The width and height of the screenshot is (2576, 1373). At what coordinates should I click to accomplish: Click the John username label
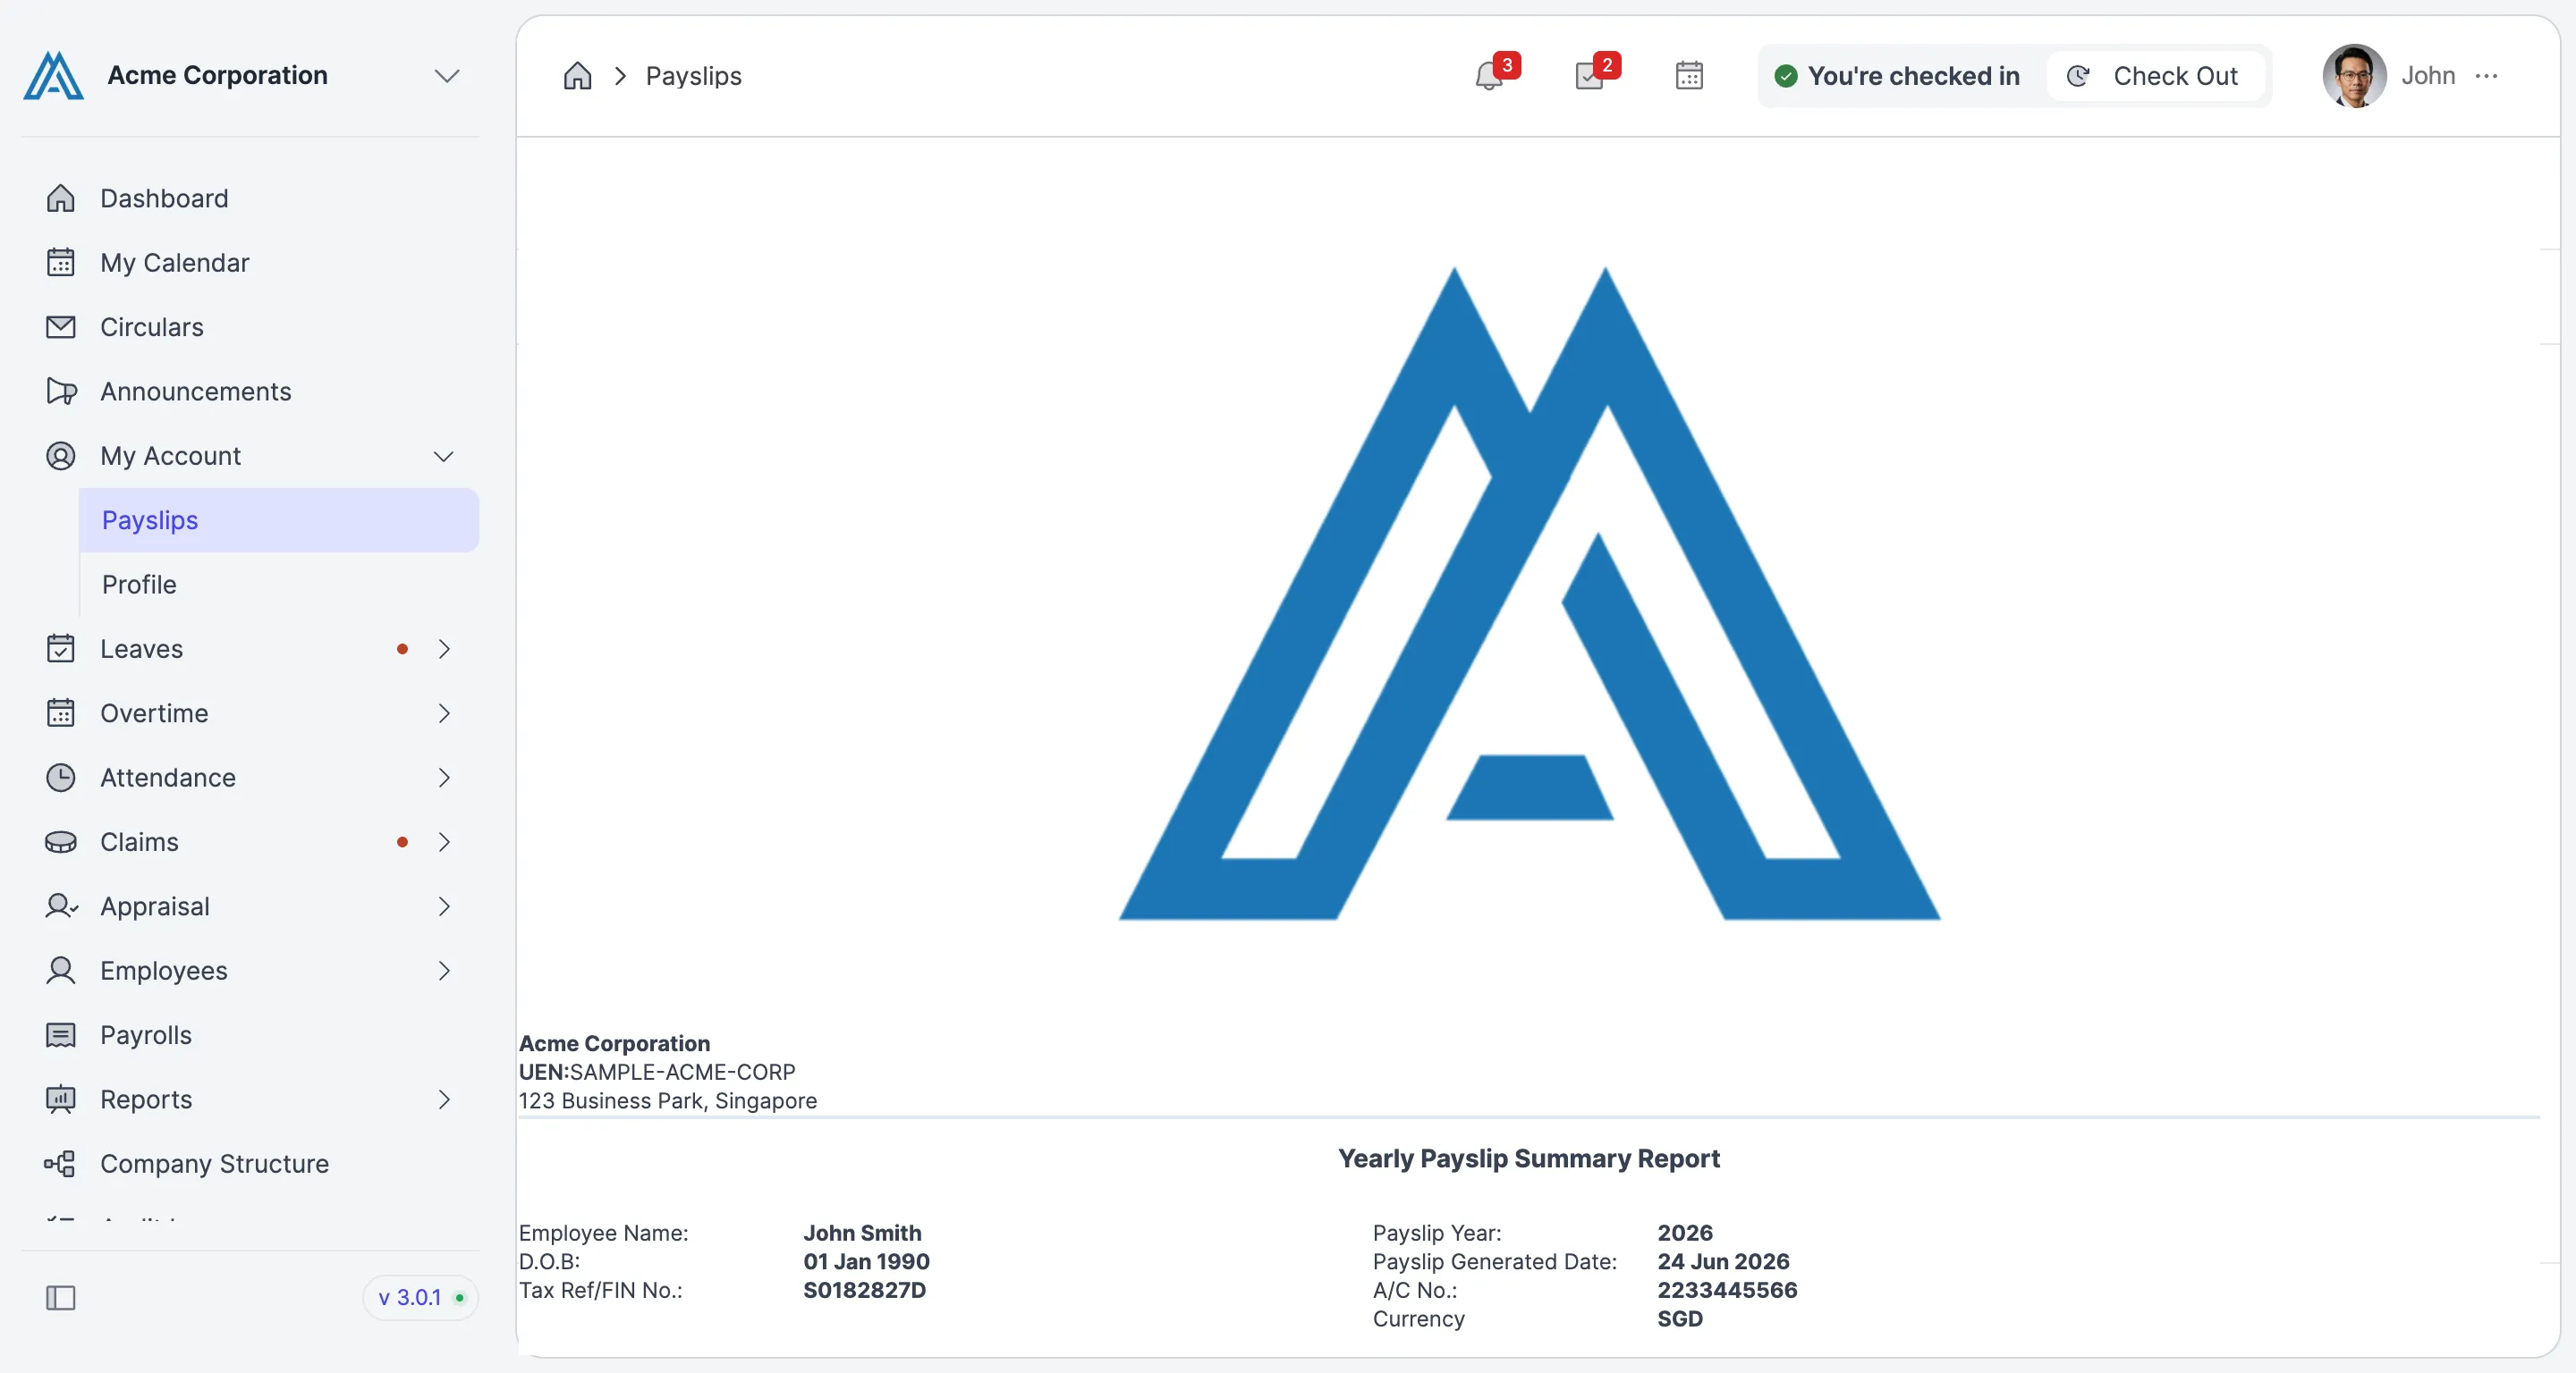tap(2428, 76)
